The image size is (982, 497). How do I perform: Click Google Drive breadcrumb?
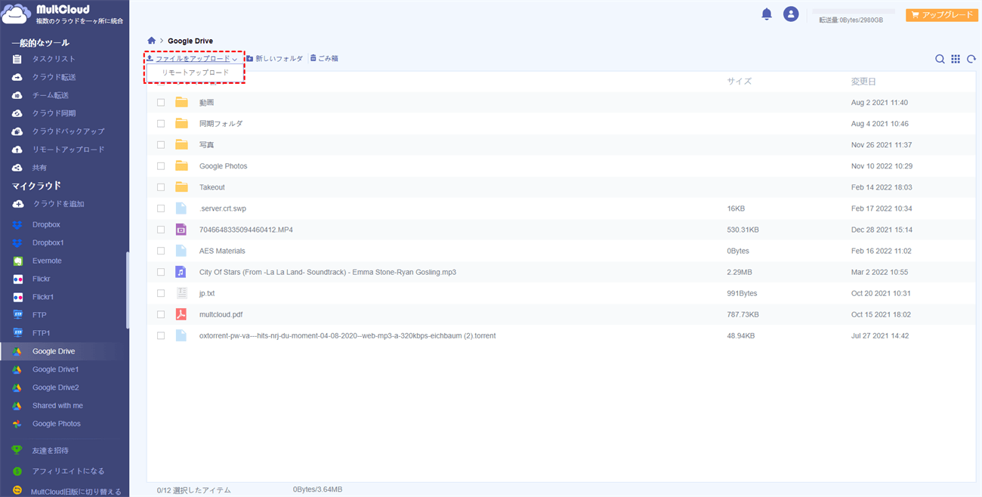(x=190, y=41)
